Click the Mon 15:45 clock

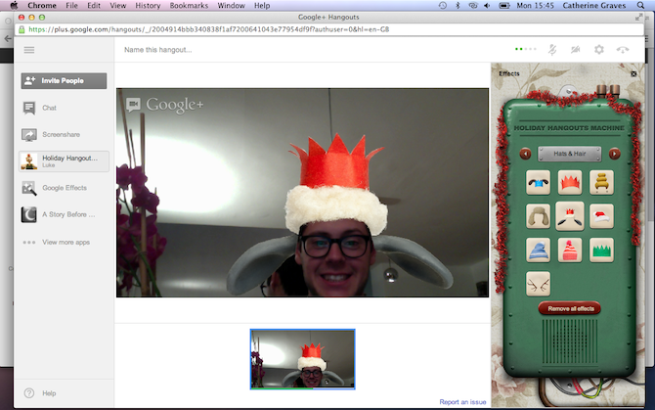[x=535, y=6]
